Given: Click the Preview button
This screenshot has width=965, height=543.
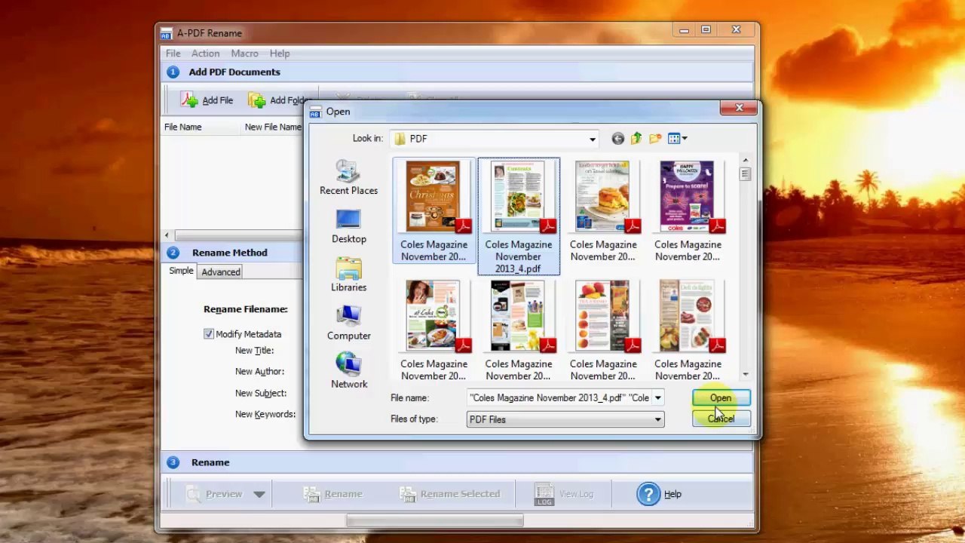Looking at the screenshot, I should (215, 494).
